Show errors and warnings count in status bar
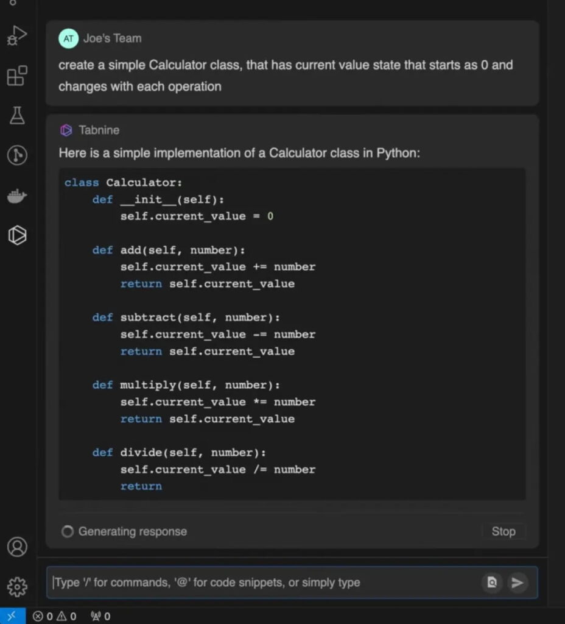This screenshot has width=565, height=624. point(55,617)
